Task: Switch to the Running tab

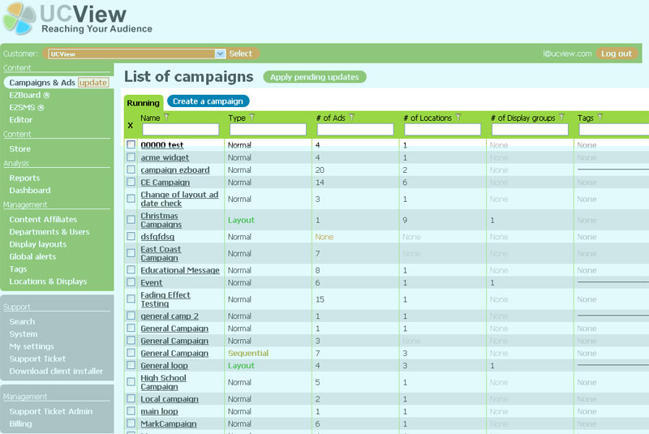Action: 144,103
